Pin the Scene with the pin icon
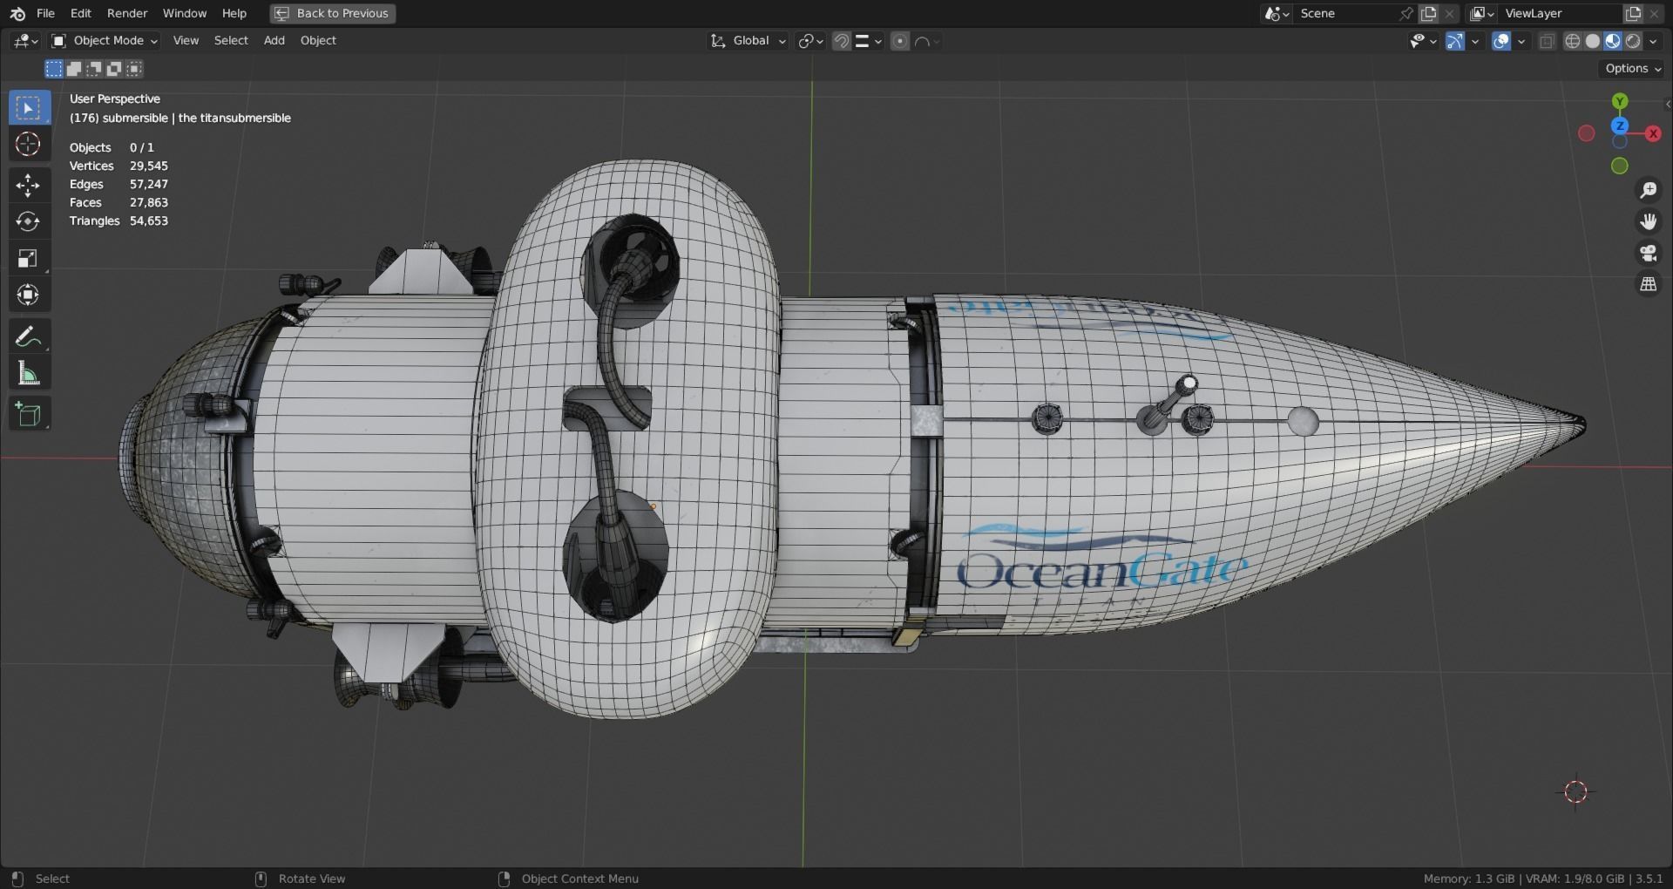Viewport: 1673px width, 889px height. 1405,13
